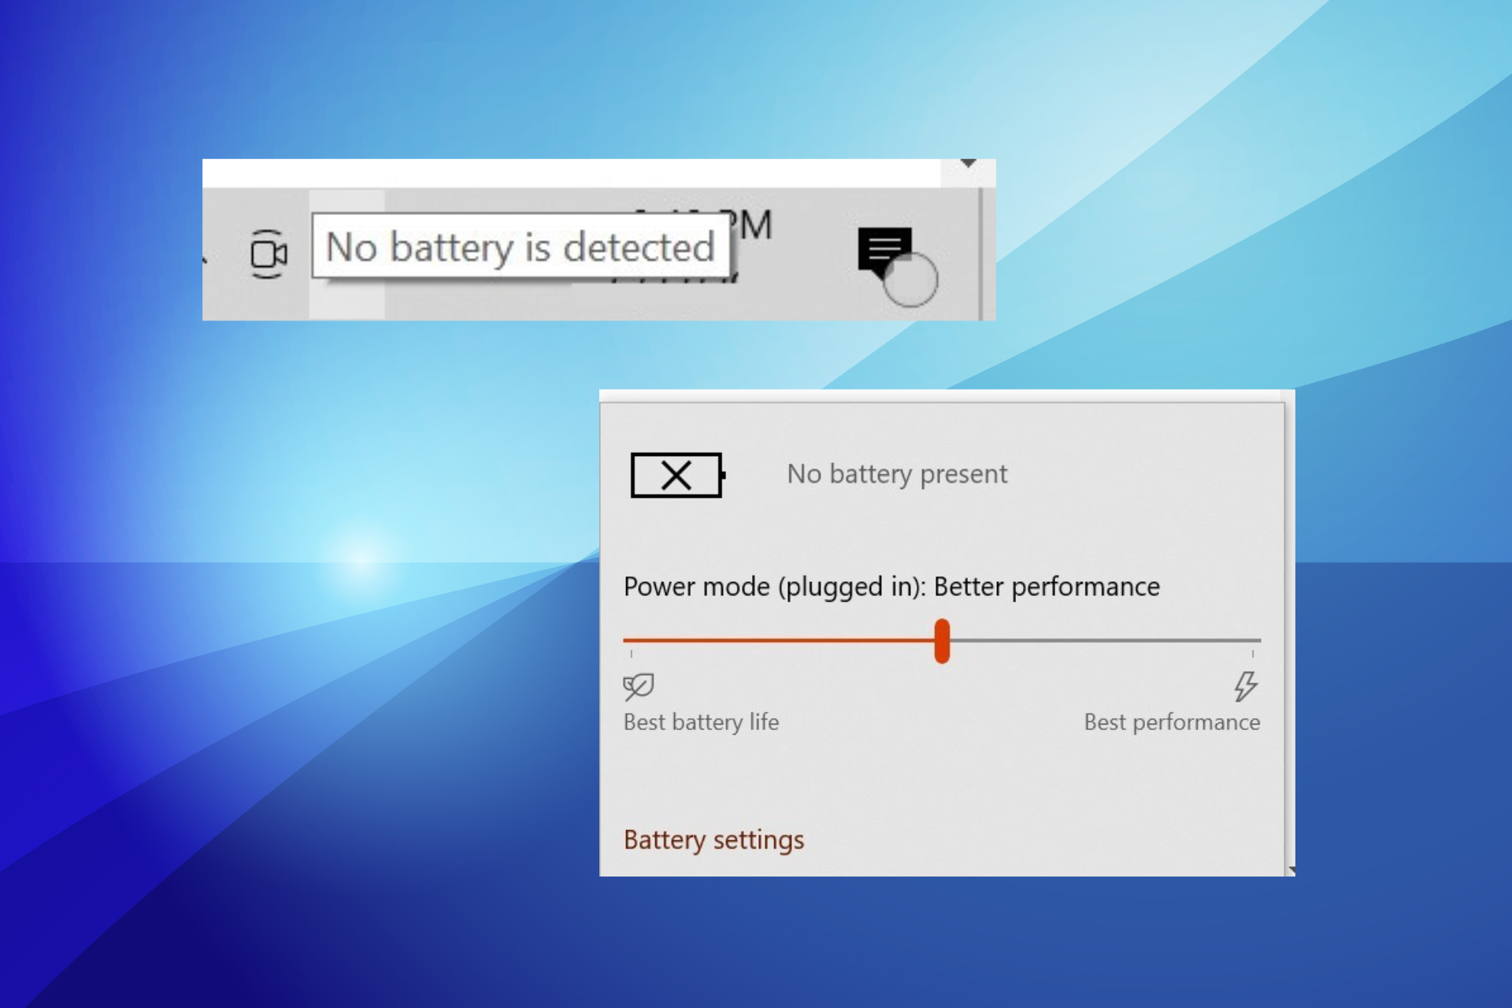Click the 'Best performance' label
1512x1008 pixels.
click(x=1172, y=722)
